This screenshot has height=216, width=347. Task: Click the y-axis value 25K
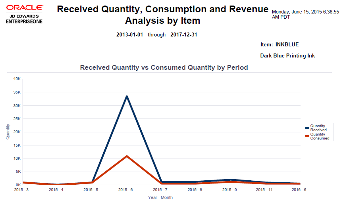click(17, 119)
